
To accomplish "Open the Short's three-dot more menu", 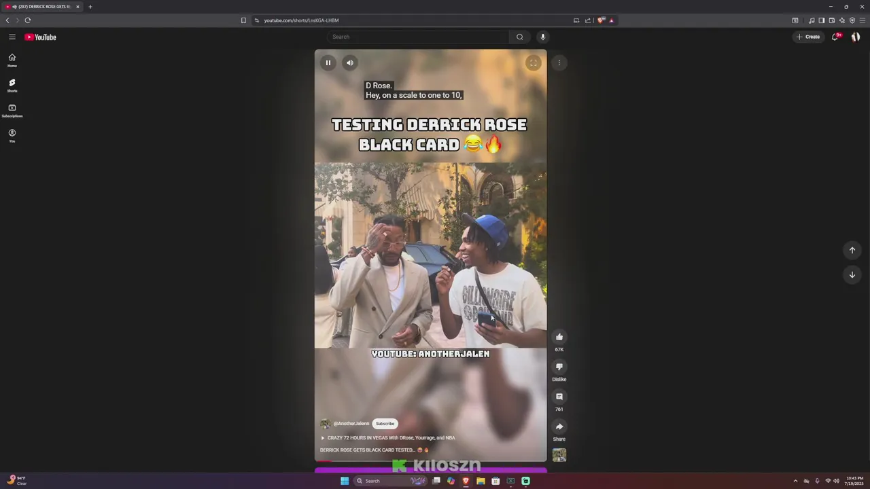I will [559, 62].
